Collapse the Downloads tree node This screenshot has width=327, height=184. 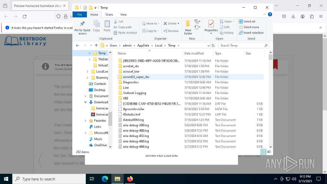click(x=85, y=102)
